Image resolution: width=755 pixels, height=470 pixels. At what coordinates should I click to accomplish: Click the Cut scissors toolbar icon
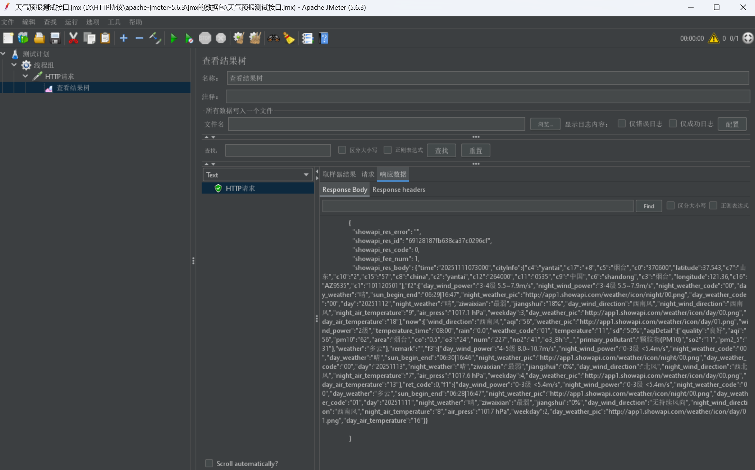tap(73, 38)
